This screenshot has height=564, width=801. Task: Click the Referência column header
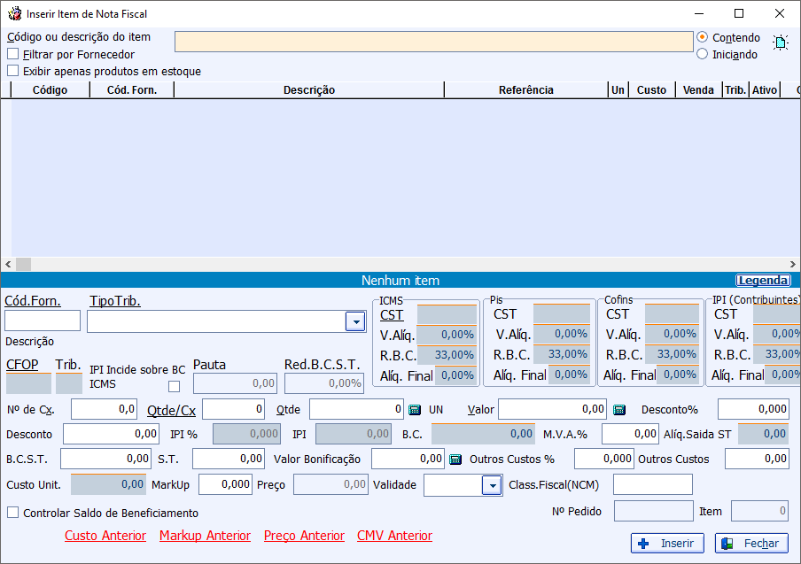[x=526, y=89]
